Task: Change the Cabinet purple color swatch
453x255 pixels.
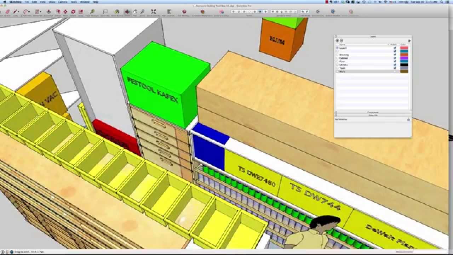Action: (404, 58)
